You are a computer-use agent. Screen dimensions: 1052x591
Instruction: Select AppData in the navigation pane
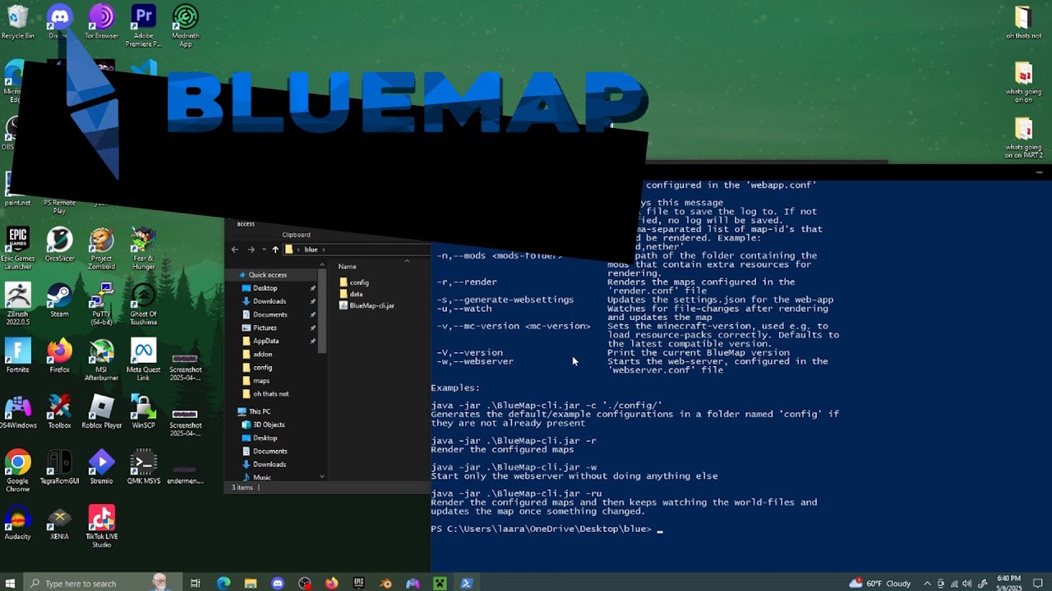tap(265, 341)
